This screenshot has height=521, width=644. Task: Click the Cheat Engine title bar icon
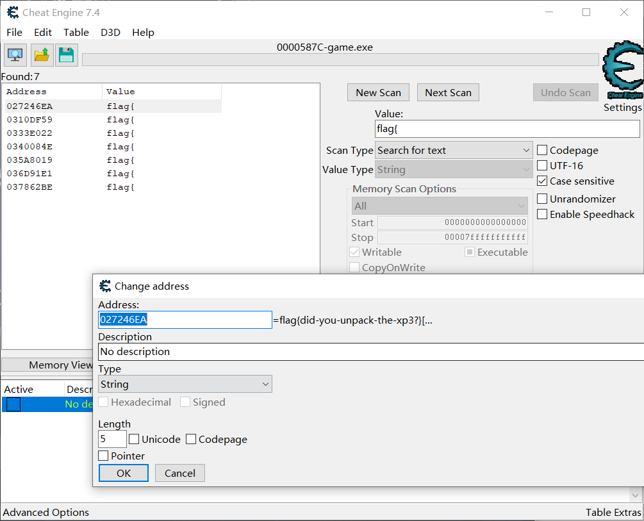coord(12,12)
